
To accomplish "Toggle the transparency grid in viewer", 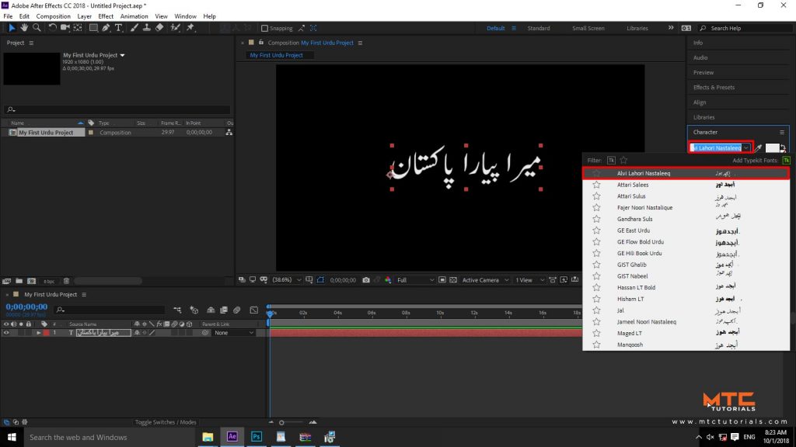I will 453,279.
